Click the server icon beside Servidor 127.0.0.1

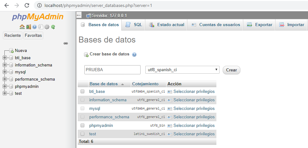pos(89,15)
